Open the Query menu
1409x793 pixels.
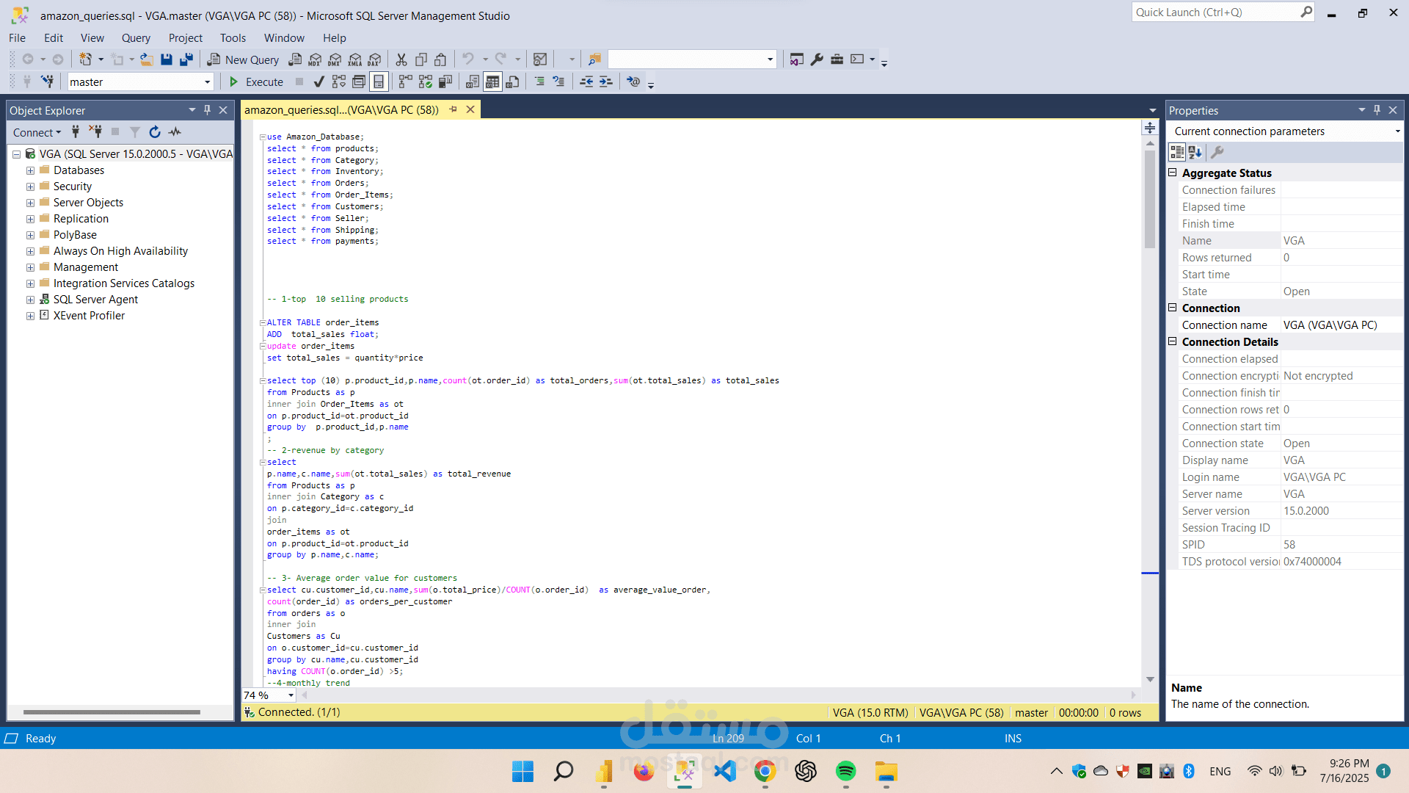click(x=136, y=37)
